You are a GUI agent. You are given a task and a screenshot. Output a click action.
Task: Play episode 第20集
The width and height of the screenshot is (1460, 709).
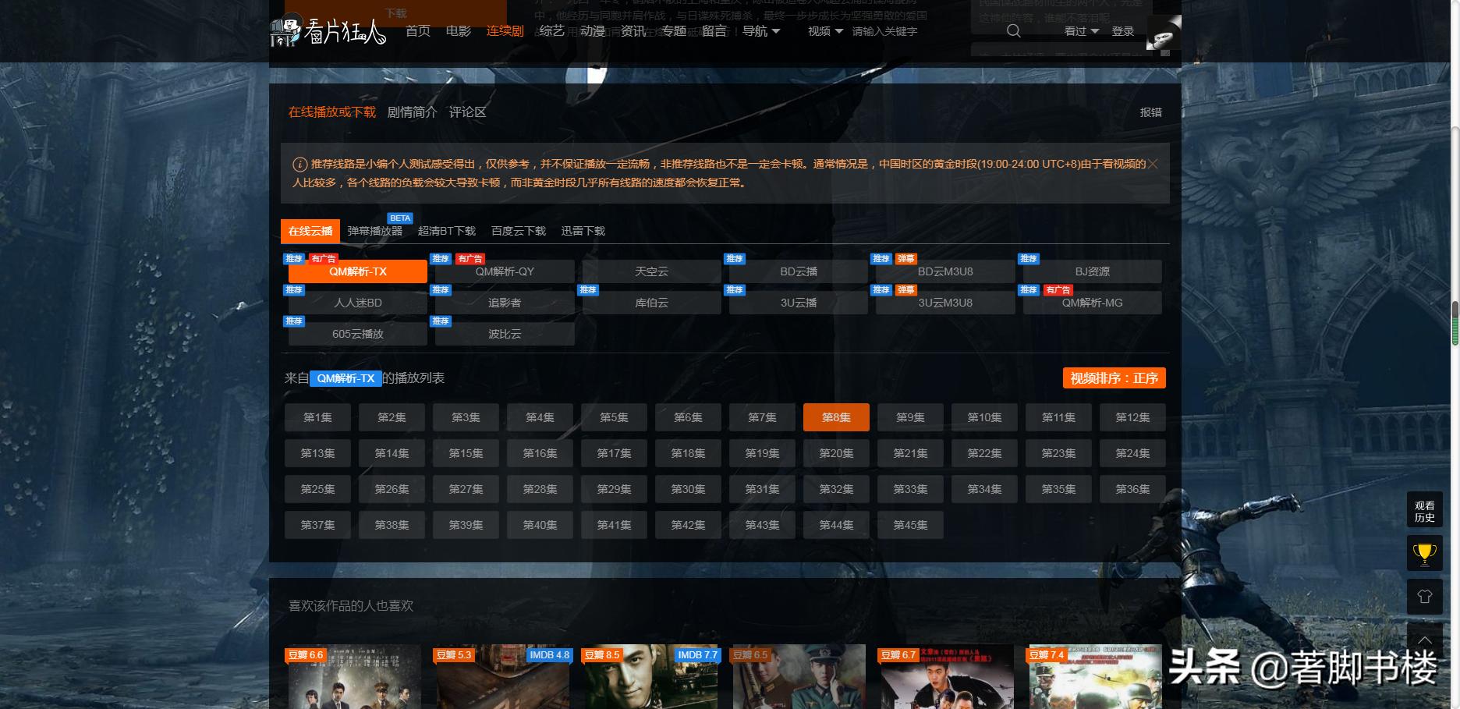tap(836, 453)
